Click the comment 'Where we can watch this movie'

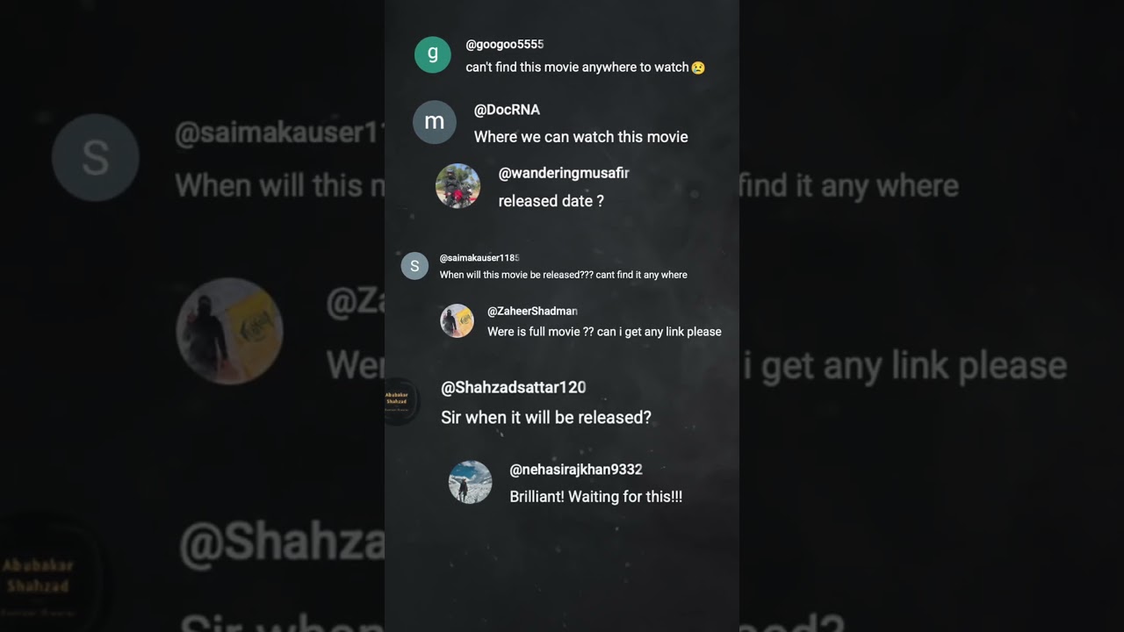(x=581, y=137)
